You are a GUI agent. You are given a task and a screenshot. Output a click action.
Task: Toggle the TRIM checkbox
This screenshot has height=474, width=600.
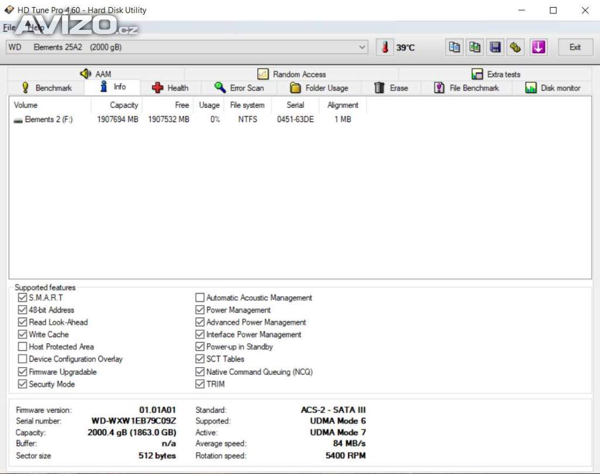point(200,384)
